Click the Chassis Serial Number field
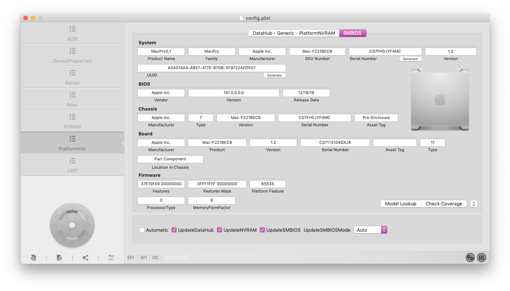The height and width of the screenshot is (291, 510). point(315,118)
